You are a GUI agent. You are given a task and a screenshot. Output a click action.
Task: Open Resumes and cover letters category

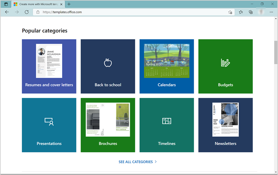click(49, 66)
